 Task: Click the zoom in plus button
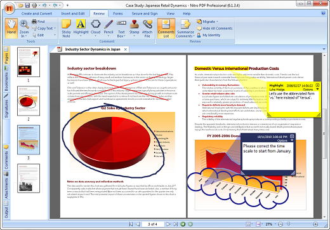[x=315, y=224]
